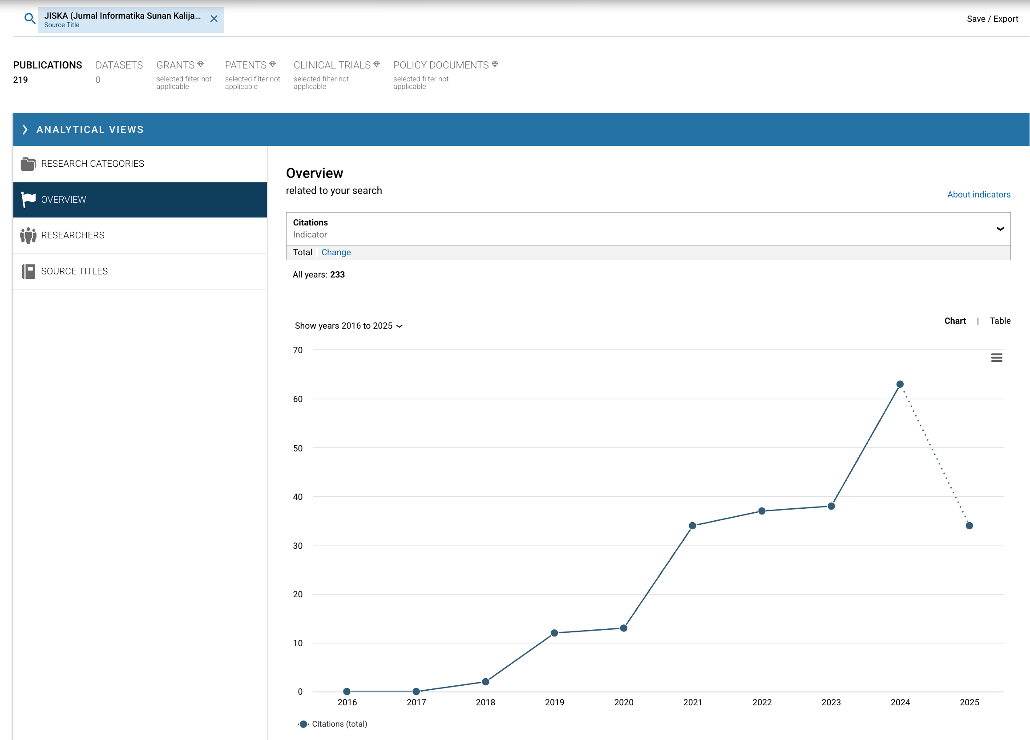Viewport: 1030px width, 740px height.
Task: Select the Publications tab
Action: coord(47,65)
